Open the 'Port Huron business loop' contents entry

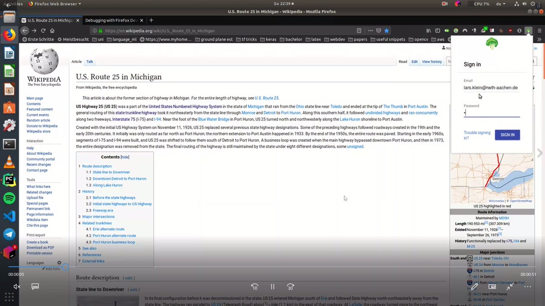(x=114, y=242)
